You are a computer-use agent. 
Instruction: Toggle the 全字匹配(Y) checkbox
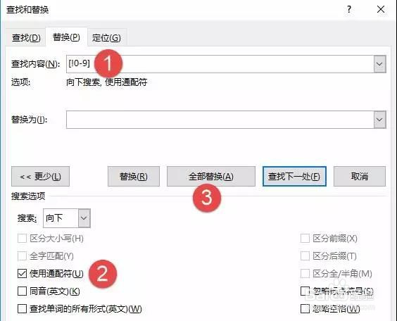22,256
